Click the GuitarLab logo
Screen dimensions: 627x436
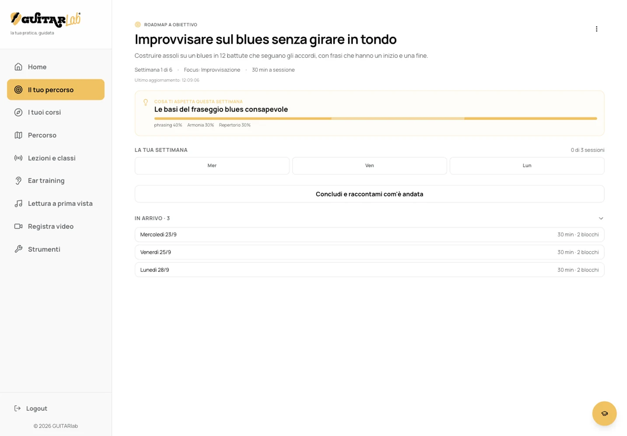point(45,19)
